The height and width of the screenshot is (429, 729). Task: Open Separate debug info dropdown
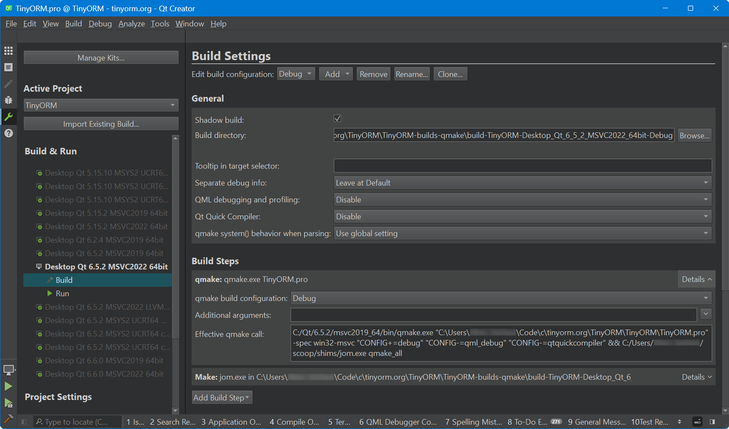[x=523, y=183]
